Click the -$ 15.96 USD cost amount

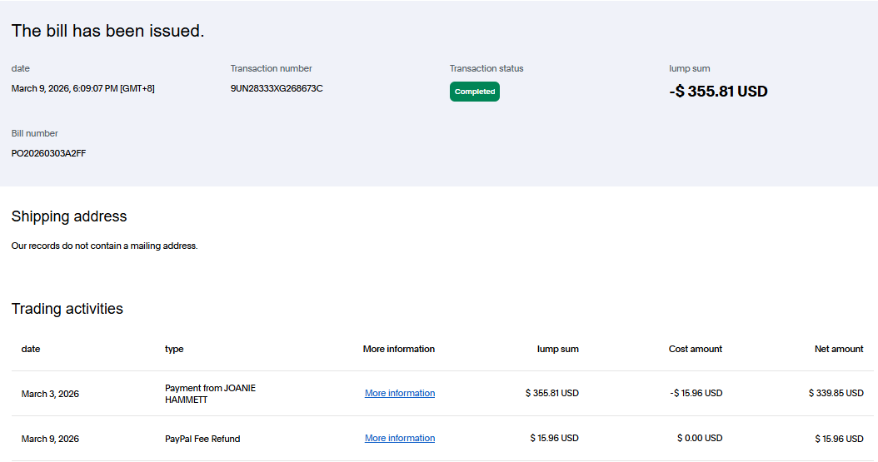pyautogui.click(x=696, y=393)
